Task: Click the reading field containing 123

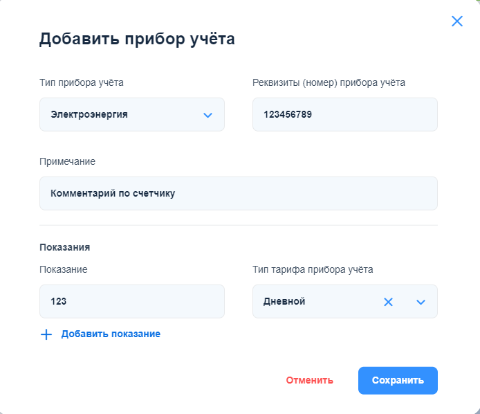Action: (x=131, y=302)
